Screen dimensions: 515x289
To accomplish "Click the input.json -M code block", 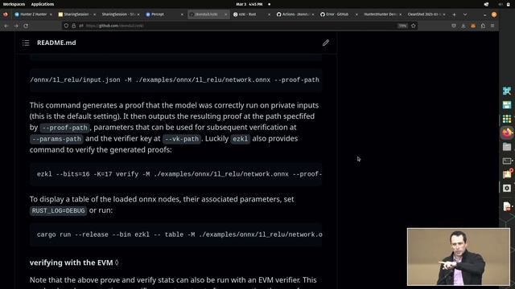I will [x=175, y=80].
